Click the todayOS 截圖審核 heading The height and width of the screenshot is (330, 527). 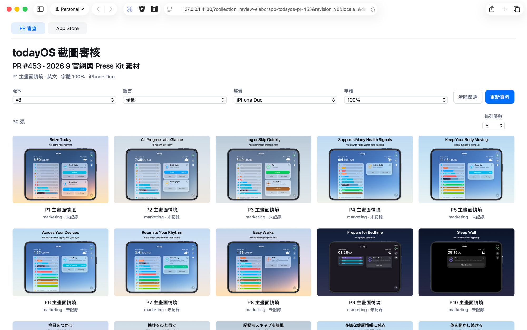tap(56, 53)
